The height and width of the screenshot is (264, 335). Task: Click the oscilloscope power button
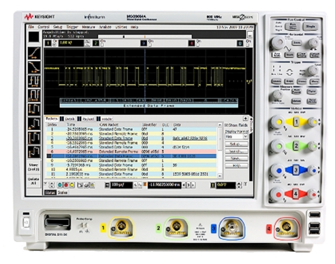pos(26,222)
